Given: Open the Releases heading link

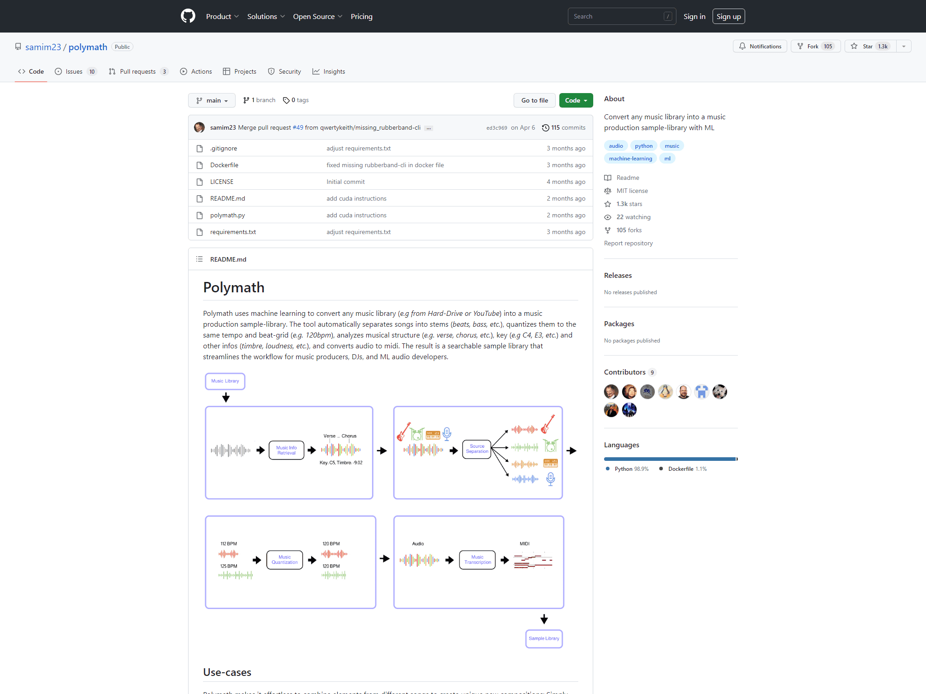Looking at the screenshot, I should 618,275.
